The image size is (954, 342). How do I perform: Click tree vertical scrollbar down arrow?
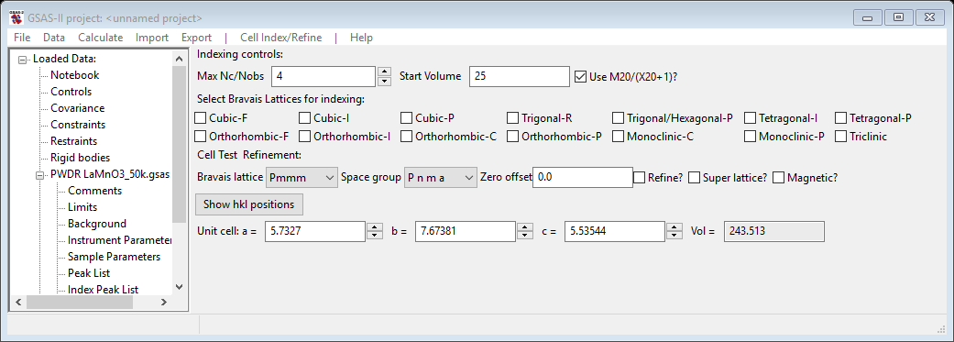tap(179, 287)
